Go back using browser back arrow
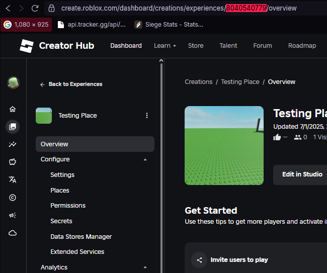 point(8,9)
